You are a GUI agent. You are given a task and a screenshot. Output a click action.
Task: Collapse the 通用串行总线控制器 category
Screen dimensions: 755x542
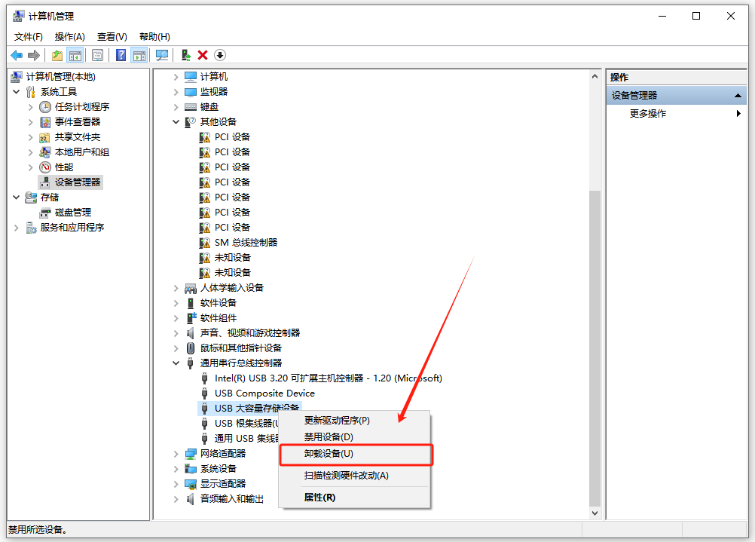point(176,363)
